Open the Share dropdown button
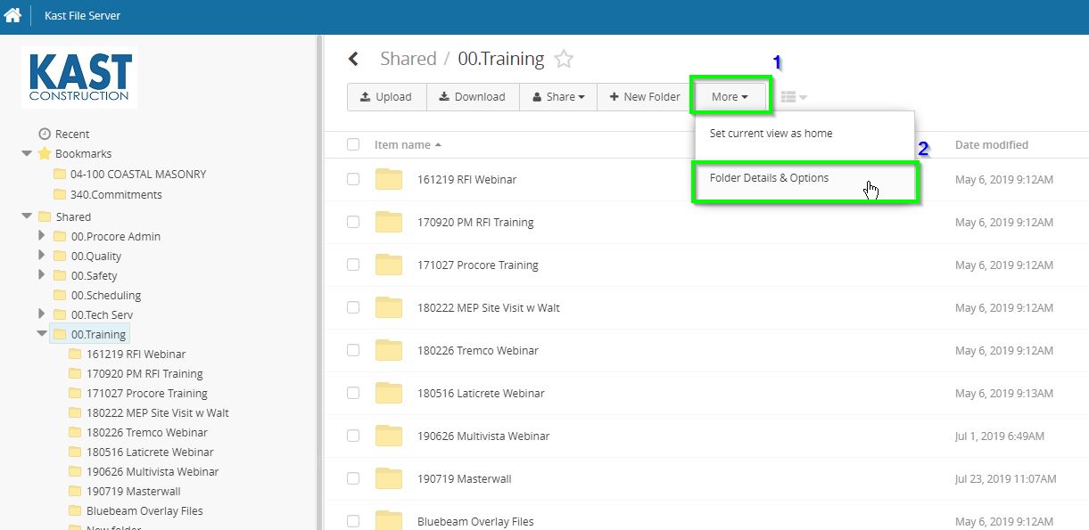This screenshot has width=1089, height=530. pyautogui.click(x=558, y=97)
